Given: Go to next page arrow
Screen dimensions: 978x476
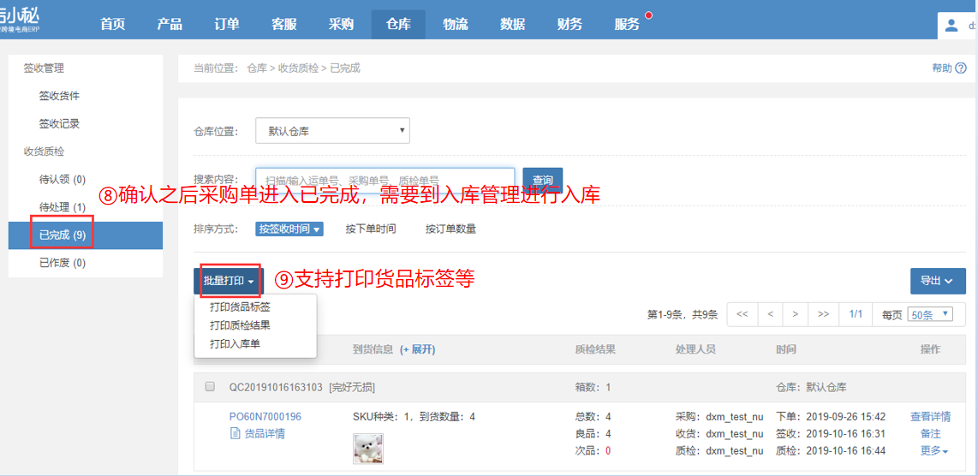Looking at the screenshot, I should coord(796,314).
